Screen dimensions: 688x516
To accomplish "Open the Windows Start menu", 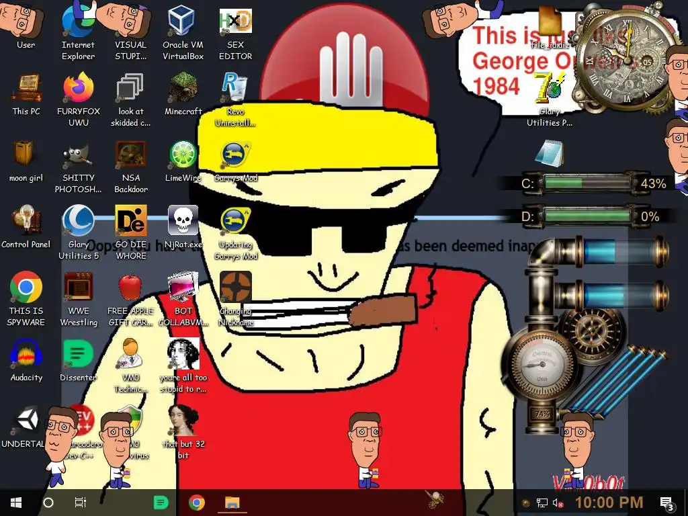I will pos(16,503).
